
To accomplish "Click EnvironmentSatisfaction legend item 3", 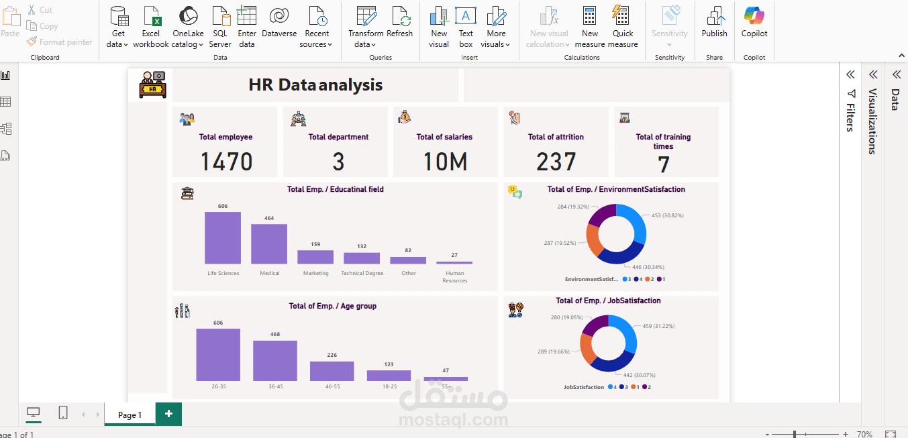I will click(x=627, y=279).
